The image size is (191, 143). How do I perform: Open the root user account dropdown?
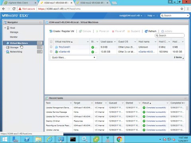[131, 15]
